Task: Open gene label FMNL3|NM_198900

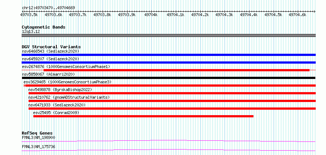Action: point(38,137)
